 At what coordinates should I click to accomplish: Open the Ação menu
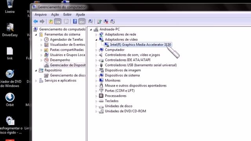tap(55, 14)
